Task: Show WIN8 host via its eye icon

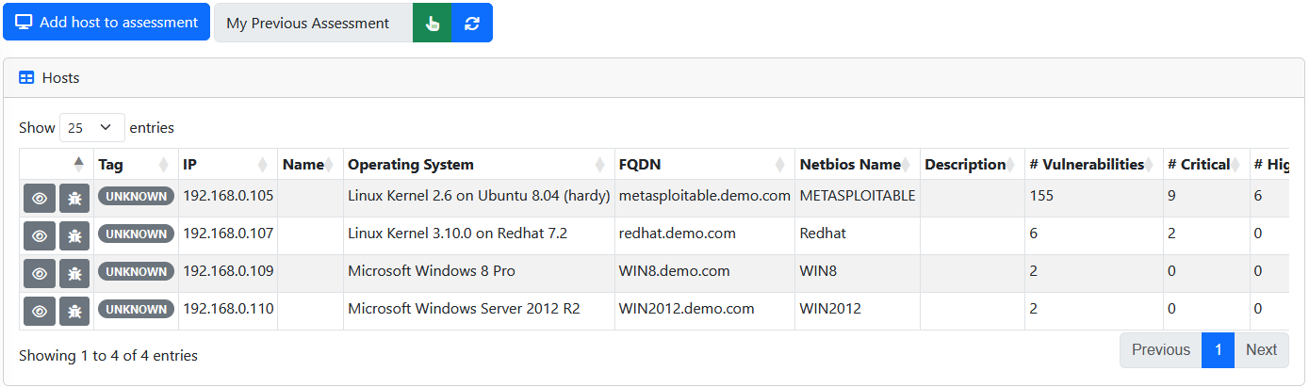Action: pos(40,273)
